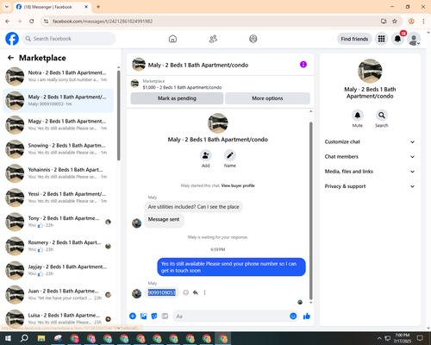Attach a photo file icon
This screenshot has height=345, width=431.
pyautogui.click(x=143, y=317)
